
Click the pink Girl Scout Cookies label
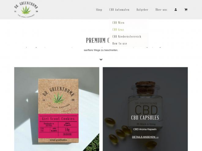58,126
